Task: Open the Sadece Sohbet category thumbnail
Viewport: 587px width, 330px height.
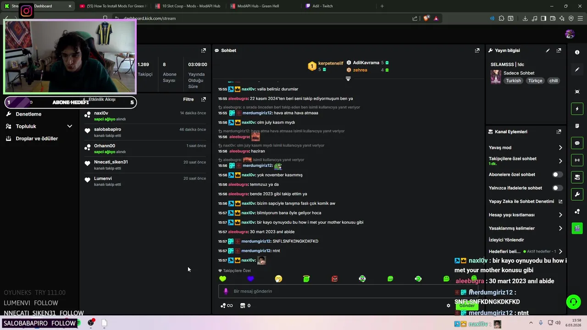Action: pos(496,77)
